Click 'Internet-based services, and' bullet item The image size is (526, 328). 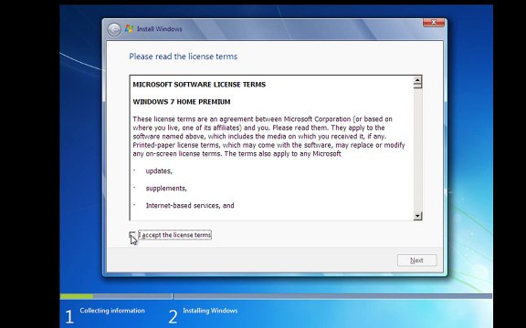point(190,206)
